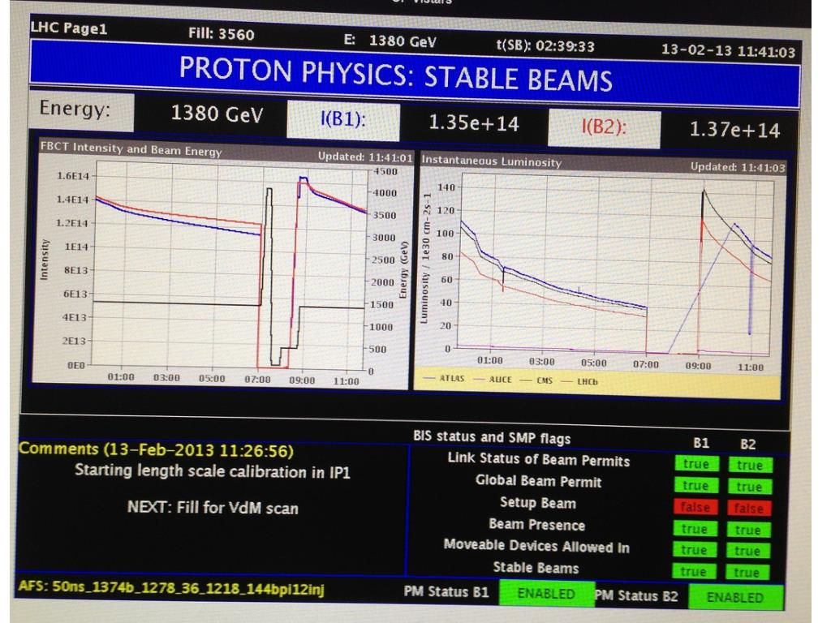Click Beam Presence B2 'true' indicator
Screen dimensions: 831x623
[x=748, y=530]
